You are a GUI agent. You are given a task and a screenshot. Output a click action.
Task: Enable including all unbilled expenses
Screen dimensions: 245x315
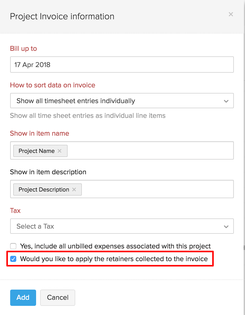[x=13, y=246]
